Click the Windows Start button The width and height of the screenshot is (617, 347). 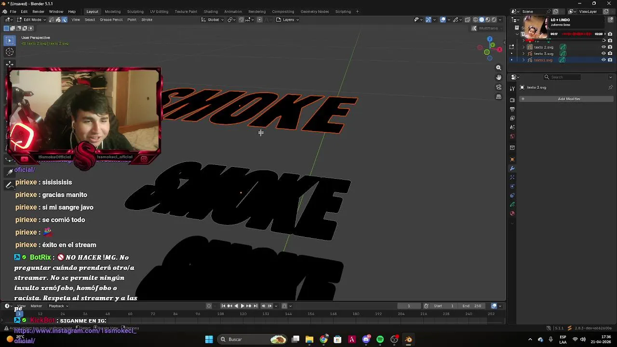[209, 339]
